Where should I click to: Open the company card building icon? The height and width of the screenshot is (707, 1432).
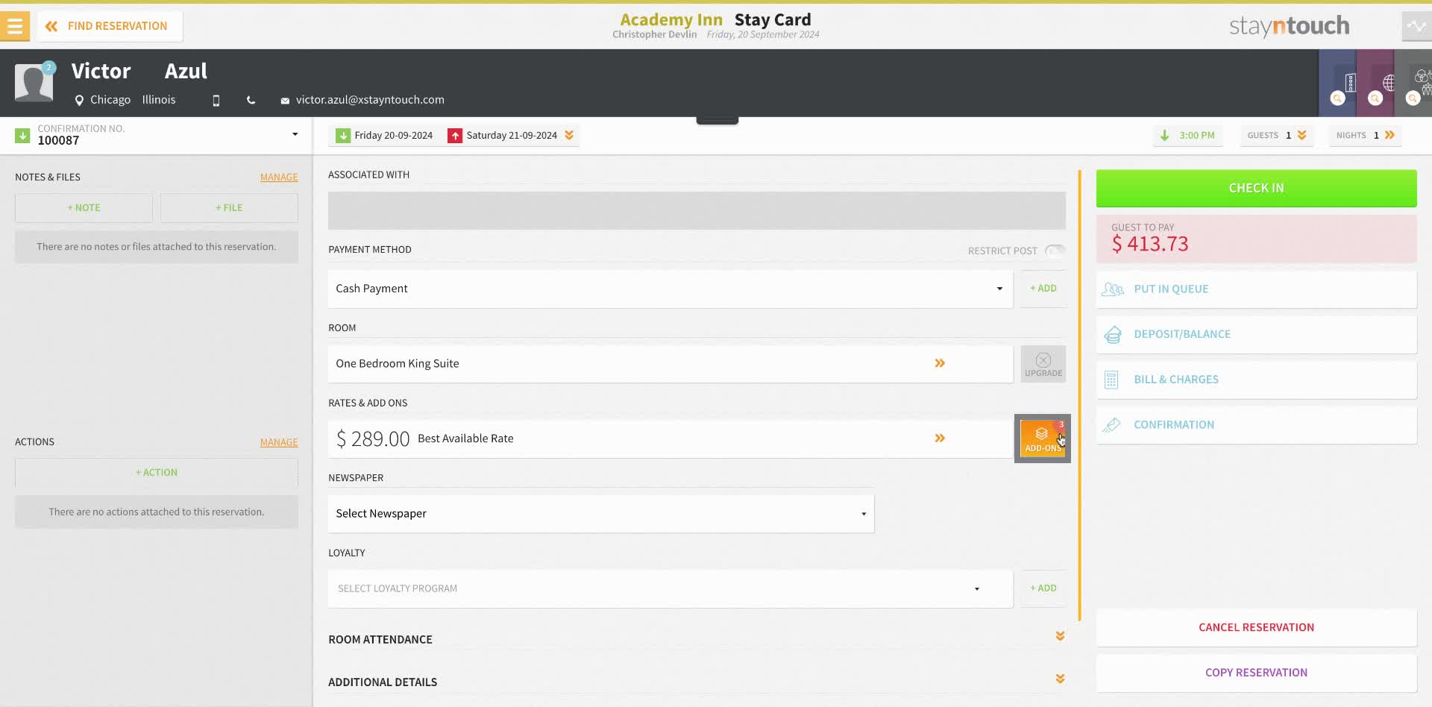(1350, 81)
